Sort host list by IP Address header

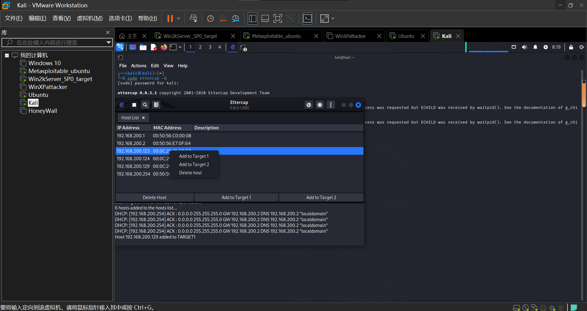click(133, 128)
